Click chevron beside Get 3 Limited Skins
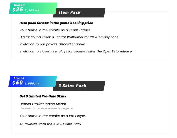 tap(17, 96)
